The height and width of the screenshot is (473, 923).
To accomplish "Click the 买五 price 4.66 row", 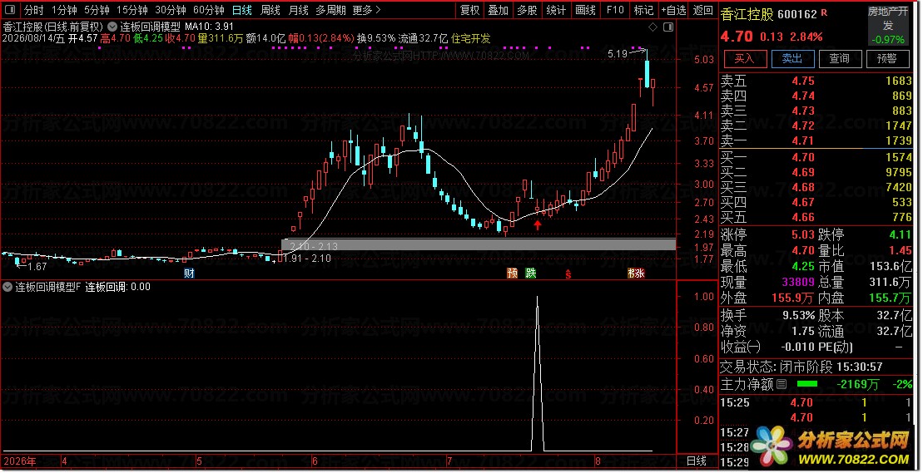I will 816,218.
